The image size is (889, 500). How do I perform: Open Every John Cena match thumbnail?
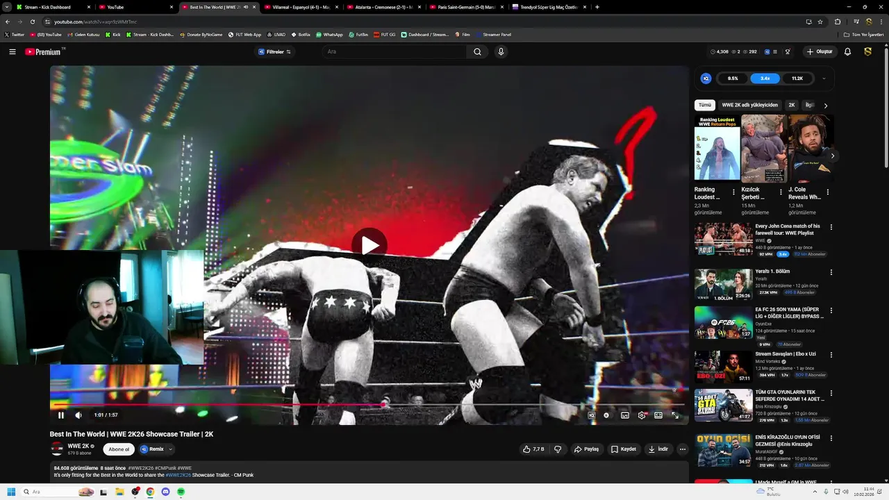pos(723,239)
